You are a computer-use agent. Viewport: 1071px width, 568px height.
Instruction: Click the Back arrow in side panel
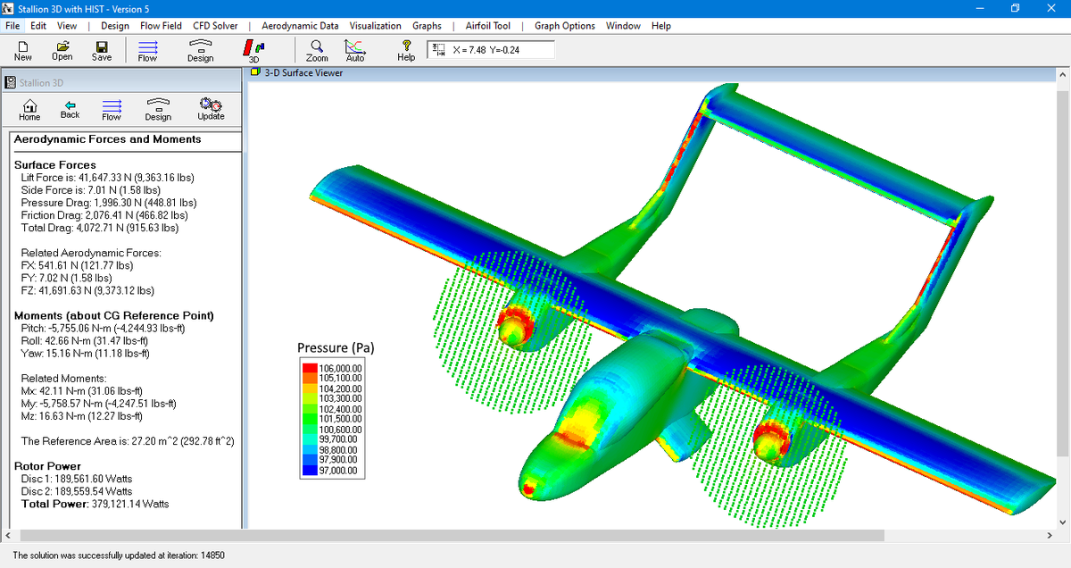pyautogui.click(x=70, y=110)
